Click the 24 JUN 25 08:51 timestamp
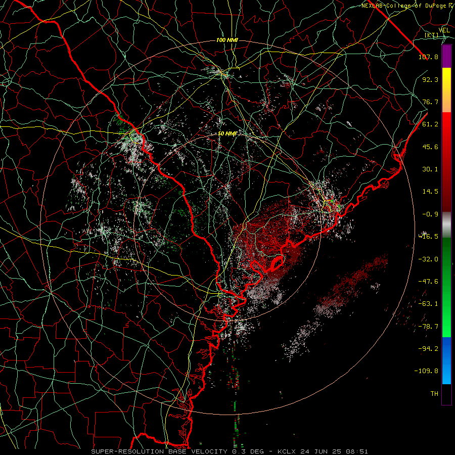Viewport: 455px width, 455px height. pyautogui.click(x=334, y=451)
